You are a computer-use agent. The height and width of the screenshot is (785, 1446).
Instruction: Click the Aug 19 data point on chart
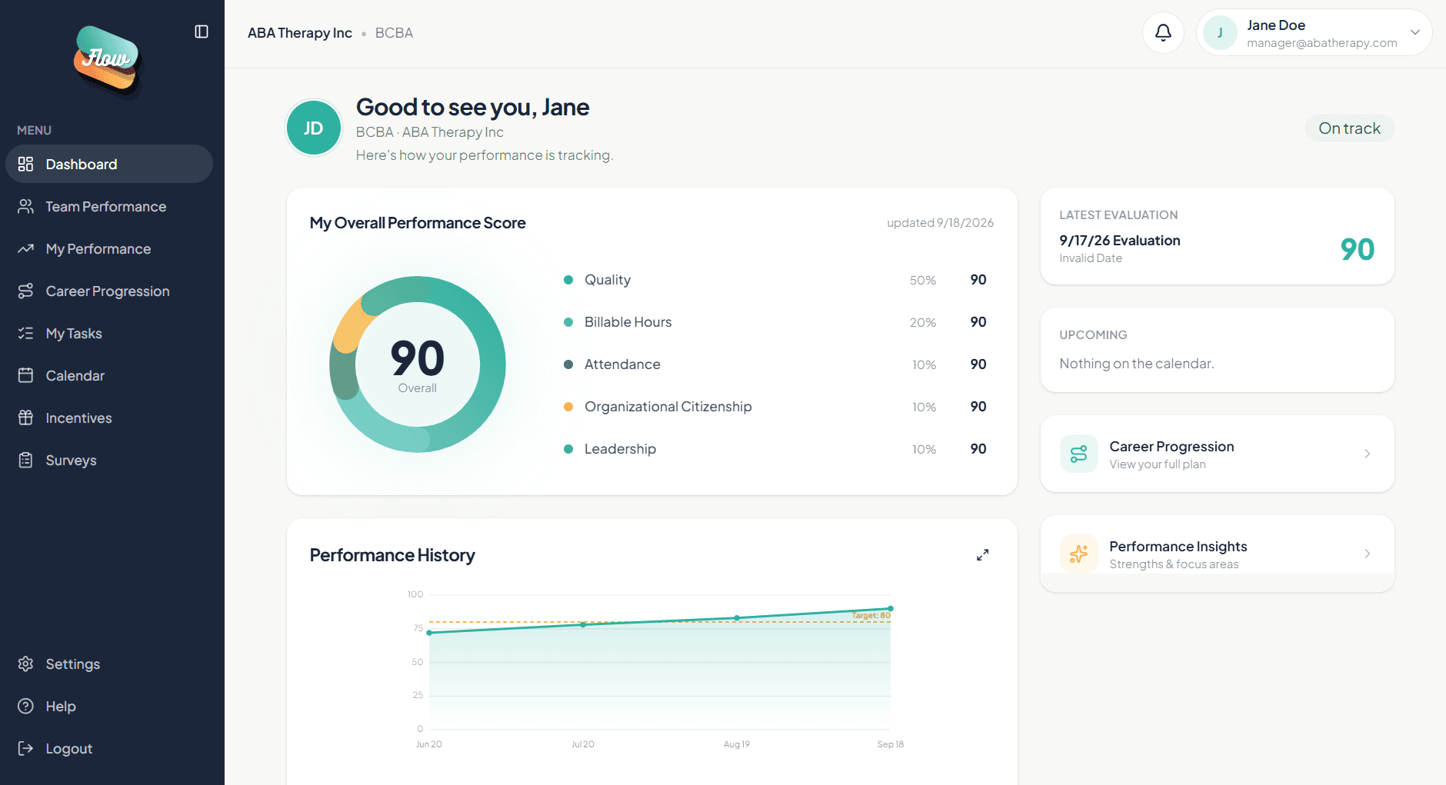coord(737,617)
